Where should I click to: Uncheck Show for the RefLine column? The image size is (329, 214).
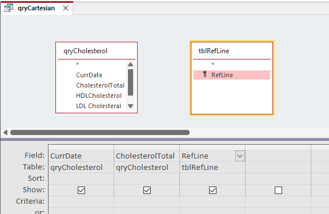tap(212, 190)
